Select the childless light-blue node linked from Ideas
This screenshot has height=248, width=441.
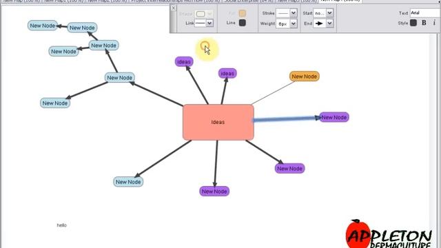coord(128,182)
